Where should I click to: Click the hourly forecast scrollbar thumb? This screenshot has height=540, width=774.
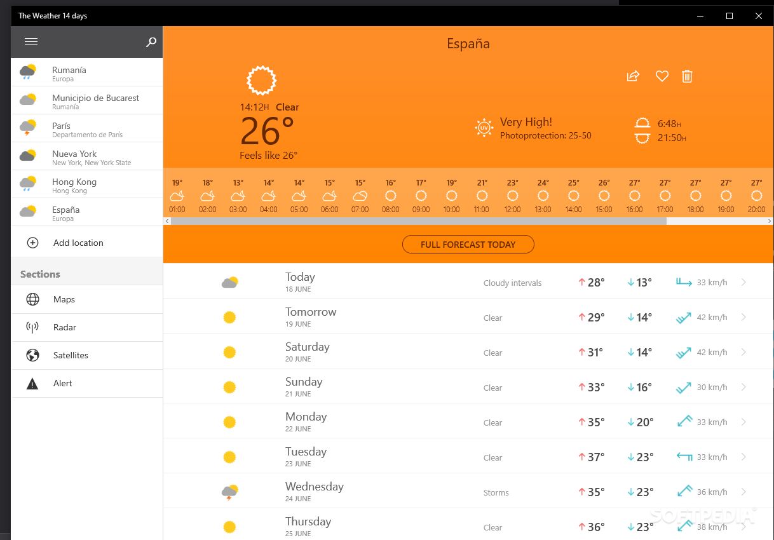click(x=419, y=221)
